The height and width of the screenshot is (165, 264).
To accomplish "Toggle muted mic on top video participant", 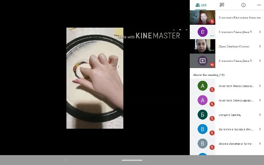I will coord(212,21).
